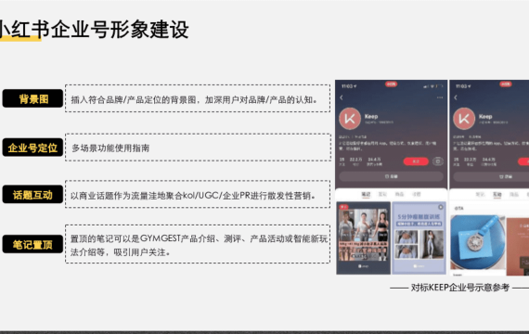Click the 11:03 clock in the left phone mockup
The height and width of the screenshot is (334, 529).
[x=349, y=86]
